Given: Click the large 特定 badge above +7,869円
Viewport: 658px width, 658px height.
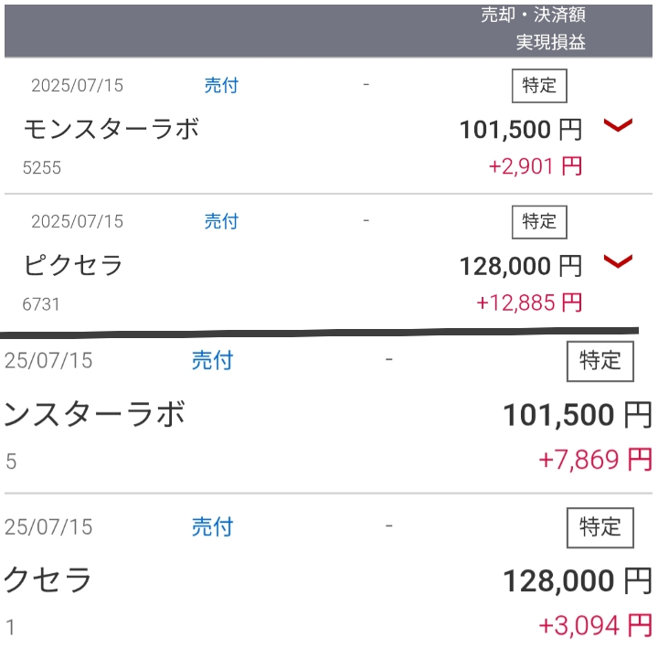Looking at the screenshot, I should pyautogui.click(x=600, y=361).
